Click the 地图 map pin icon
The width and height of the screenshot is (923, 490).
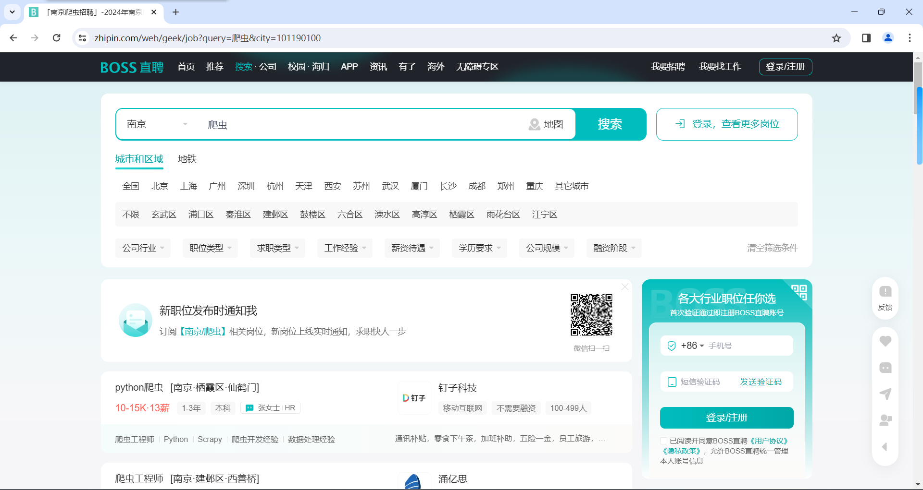coord(534,124)
